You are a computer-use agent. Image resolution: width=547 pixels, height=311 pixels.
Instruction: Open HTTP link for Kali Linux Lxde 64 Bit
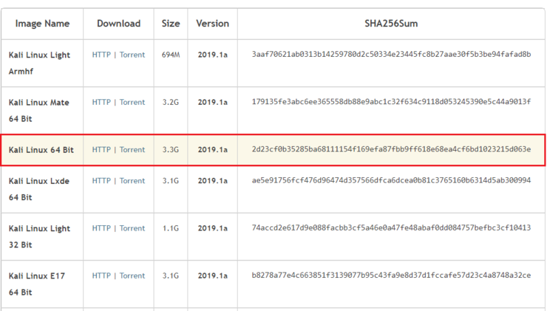click(x=101, y=180)
